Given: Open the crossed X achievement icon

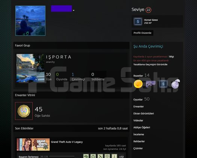Looking at the screenshot, I should click(x=100, y=156).
